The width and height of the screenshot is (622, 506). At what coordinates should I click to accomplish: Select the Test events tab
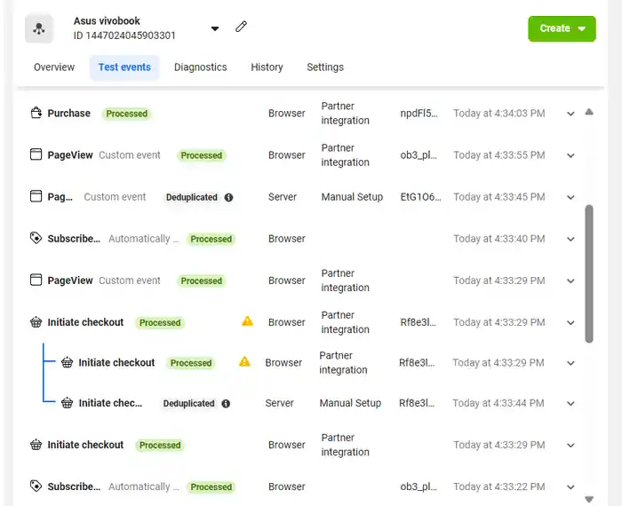(124, 67)
